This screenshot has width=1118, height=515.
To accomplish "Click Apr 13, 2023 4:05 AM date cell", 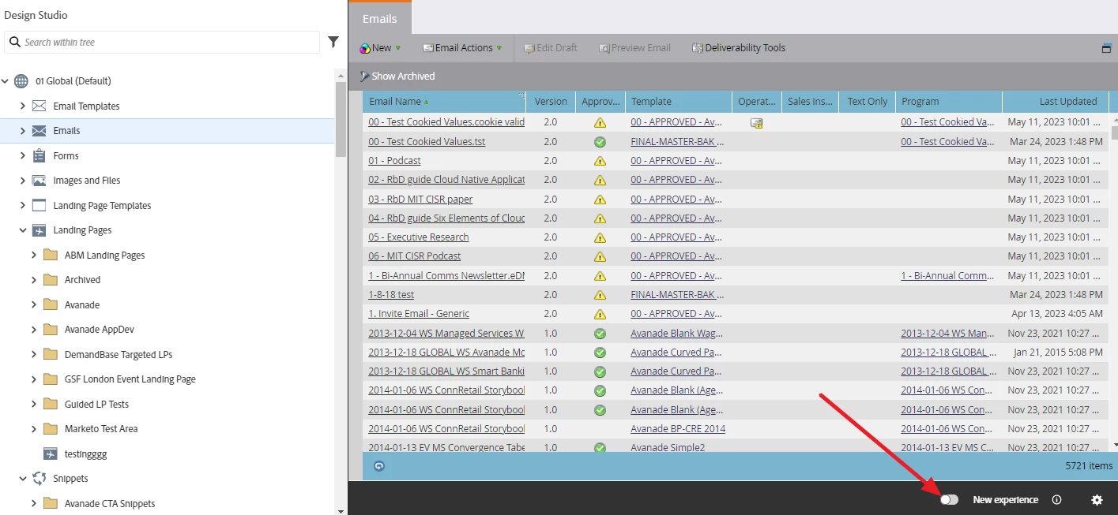I will click(1058, 314).
